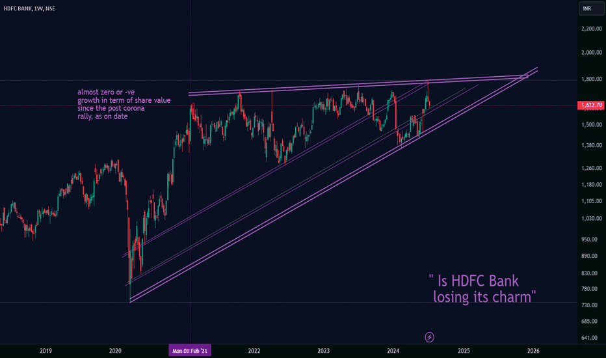This screenshot has width=606, height=358.
Task: Click the lightning bolt event icon
Action: point(429,337)
